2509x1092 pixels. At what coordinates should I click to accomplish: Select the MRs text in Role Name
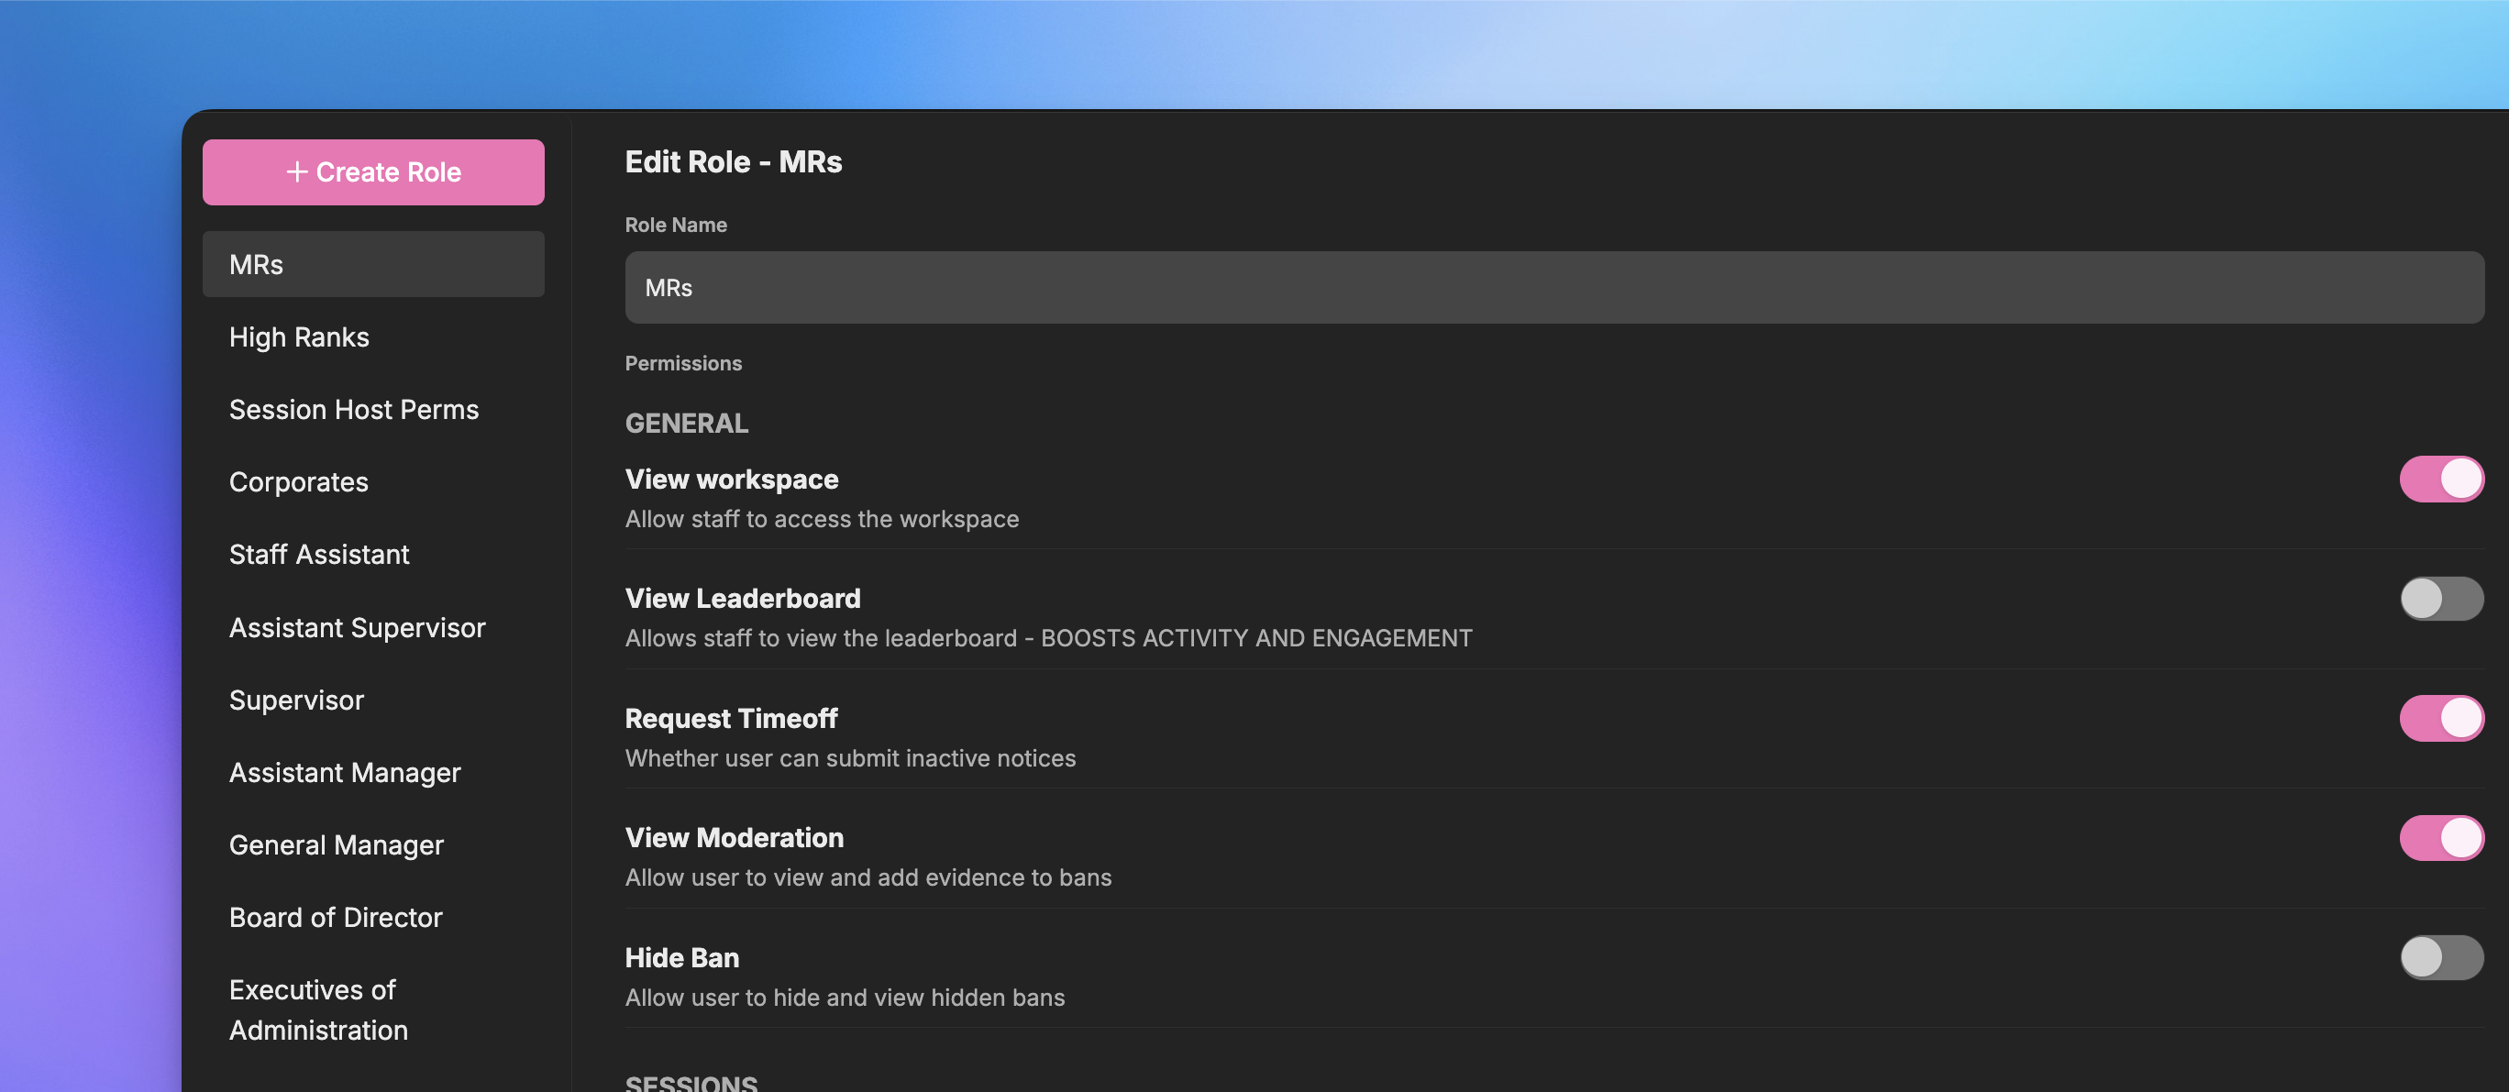(x=669, y=287)
